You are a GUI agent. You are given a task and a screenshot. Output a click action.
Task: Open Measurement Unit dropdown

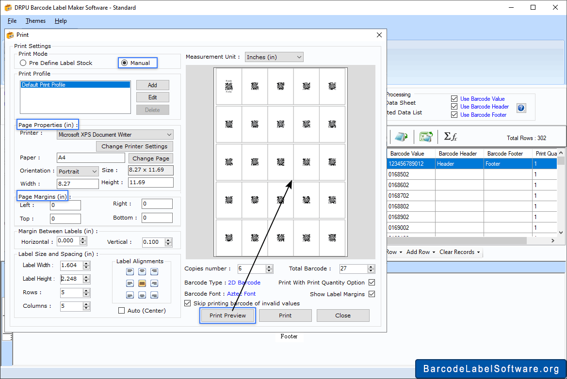tap(274, 57)
